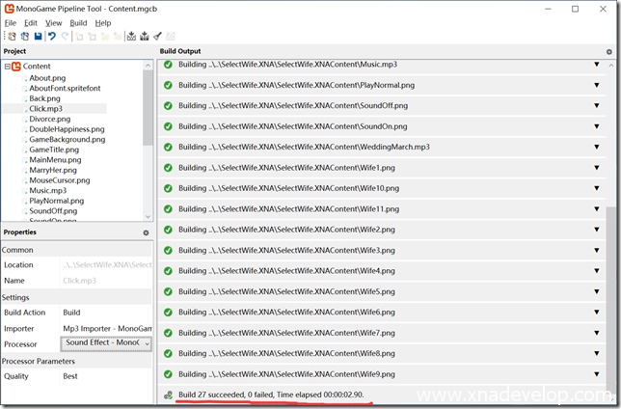Expand details for WeddingMarch.mp3 build entry
The width and height of the screenshot is (621, 409).
[596, 148]
